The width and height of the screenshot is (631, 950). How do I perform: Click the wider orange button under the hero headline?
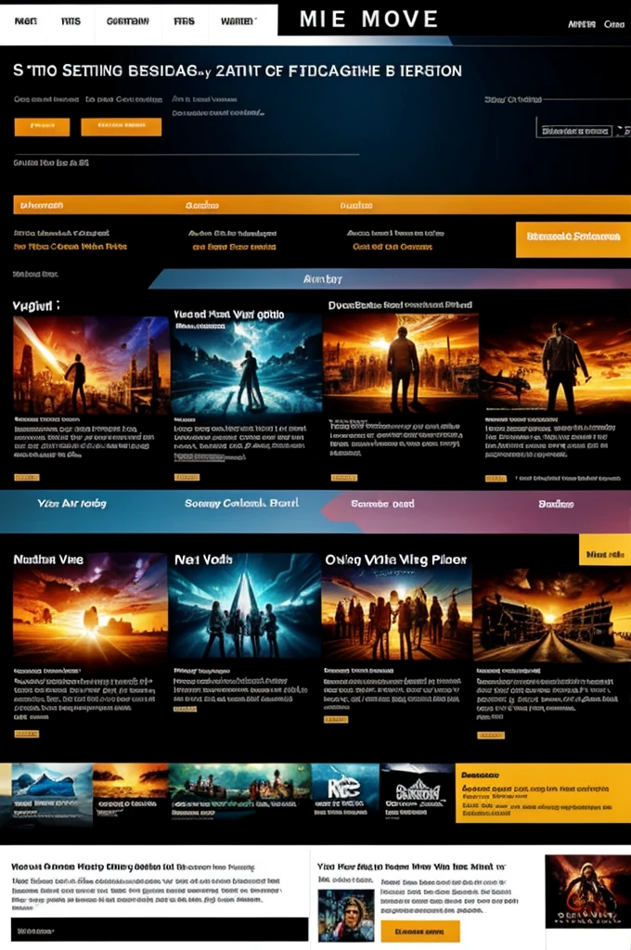[122, 126]
